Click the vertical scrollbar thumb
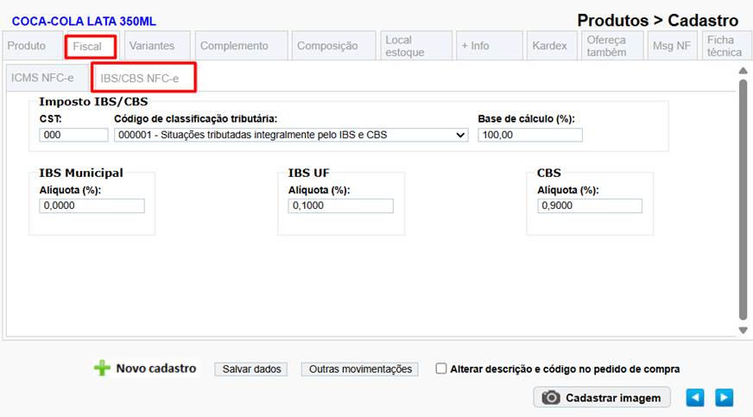Image resolution: width=753 pixels, height=417 pixels. 743,199
